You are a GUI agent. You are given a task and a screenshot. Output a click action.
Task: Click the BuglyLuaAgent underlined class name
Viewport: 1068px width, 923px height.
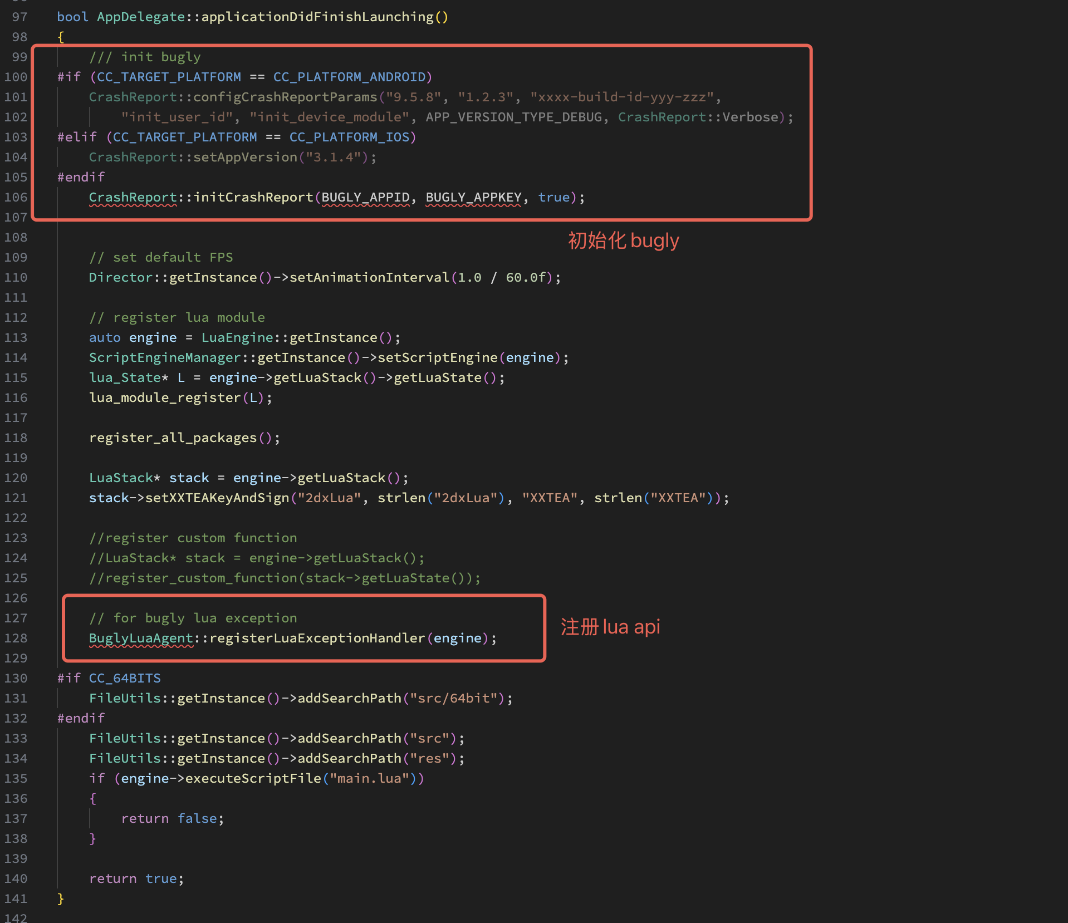[x=141, y=638]
